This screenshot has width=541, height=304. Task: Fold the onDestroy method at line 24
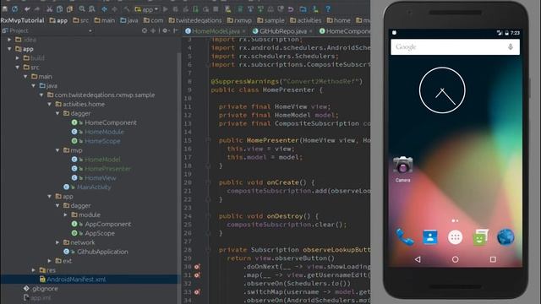(208, 216)
